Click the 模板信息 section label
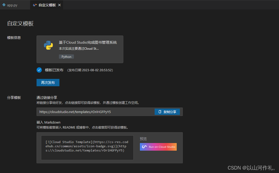Image resolution: width=279 pixels, height=173 pixels. click(x=14, y=38)
